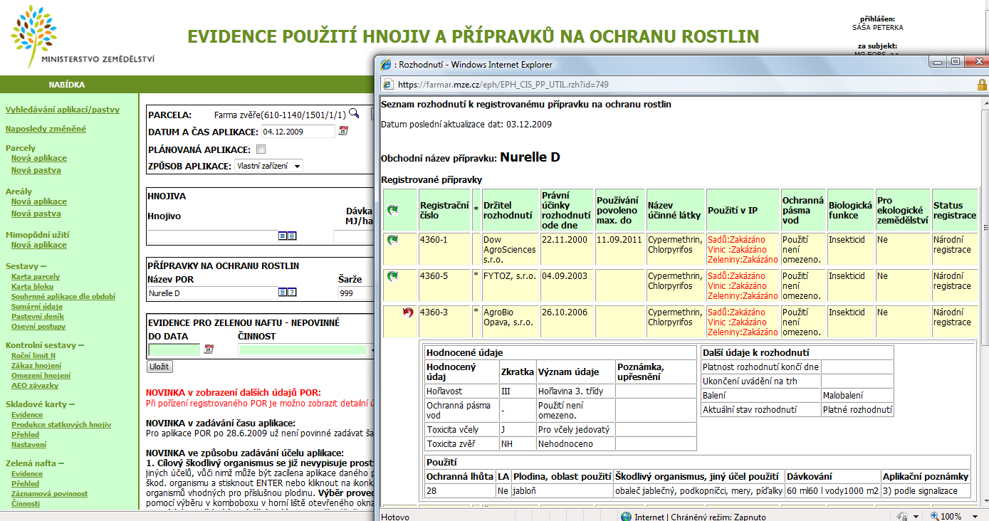This screenshot has height=521, width=989.
Task: Open dropdown arrow beside status bar security icon
Action: point(914,517)
